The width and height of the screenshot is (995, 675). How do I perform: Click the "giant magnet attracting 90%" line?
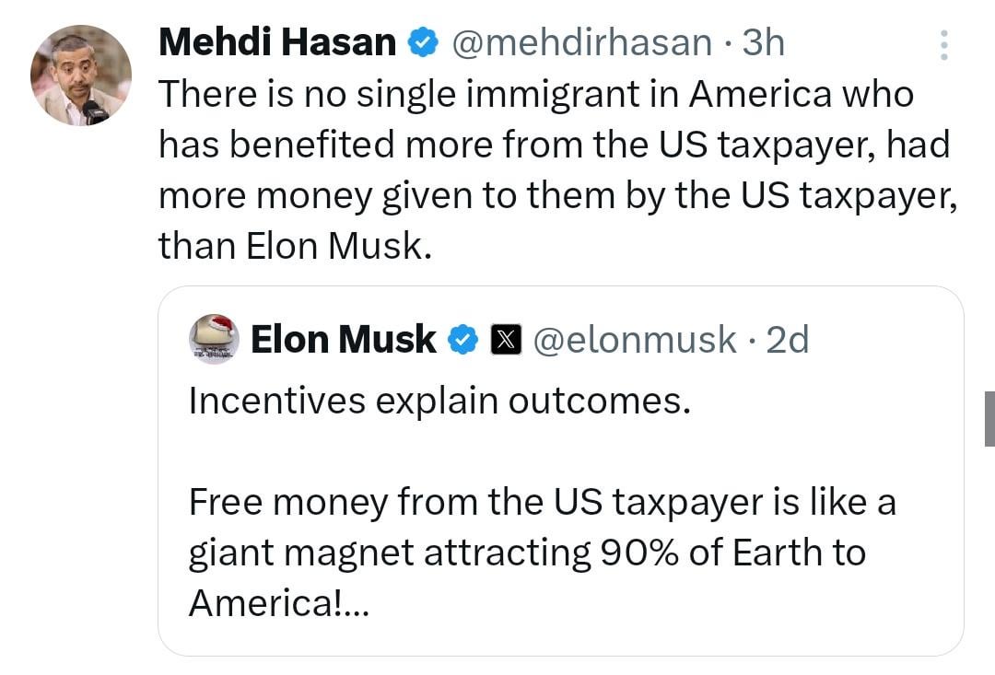click(x=527, y=553)
